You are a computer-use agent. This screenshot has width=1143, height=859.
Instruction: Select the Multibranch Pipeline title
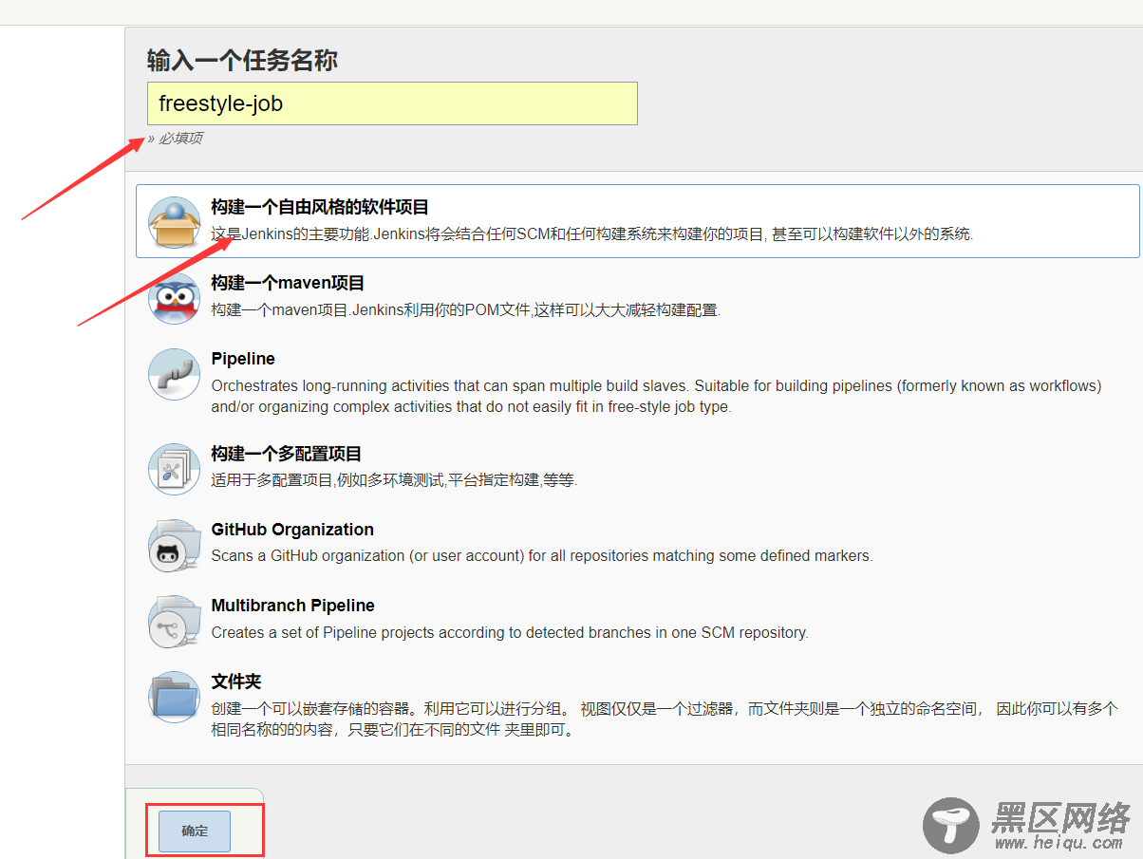pos(292,606)
